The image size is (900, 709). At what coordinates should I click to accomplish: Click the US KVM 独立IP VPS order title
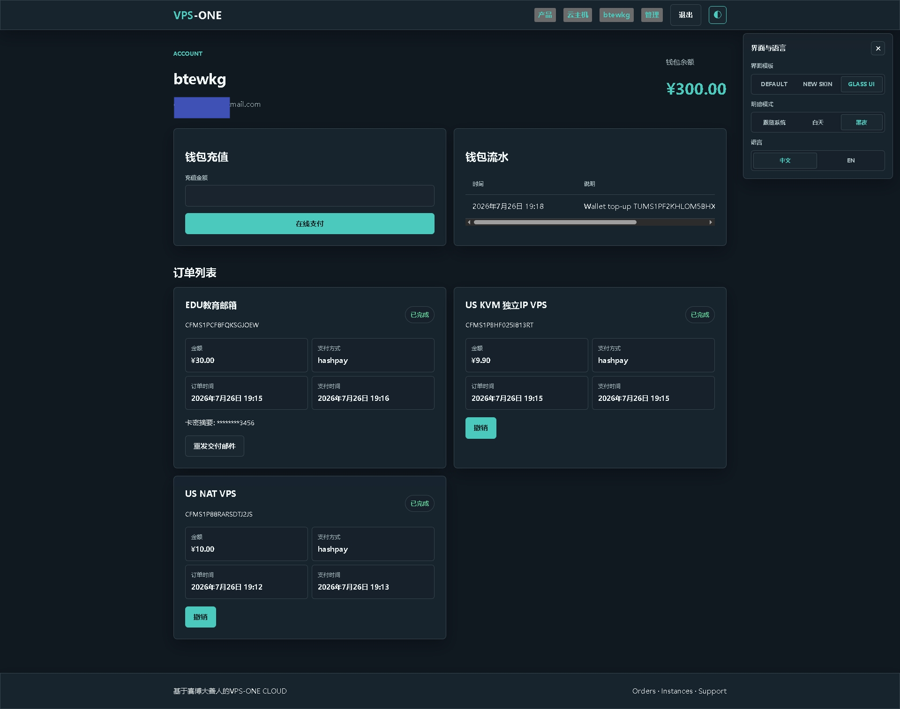point(506,305)
